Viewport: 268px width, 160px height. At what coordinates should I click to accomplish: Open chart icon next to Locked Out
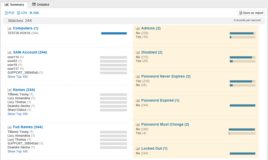[x=138, y=149]
